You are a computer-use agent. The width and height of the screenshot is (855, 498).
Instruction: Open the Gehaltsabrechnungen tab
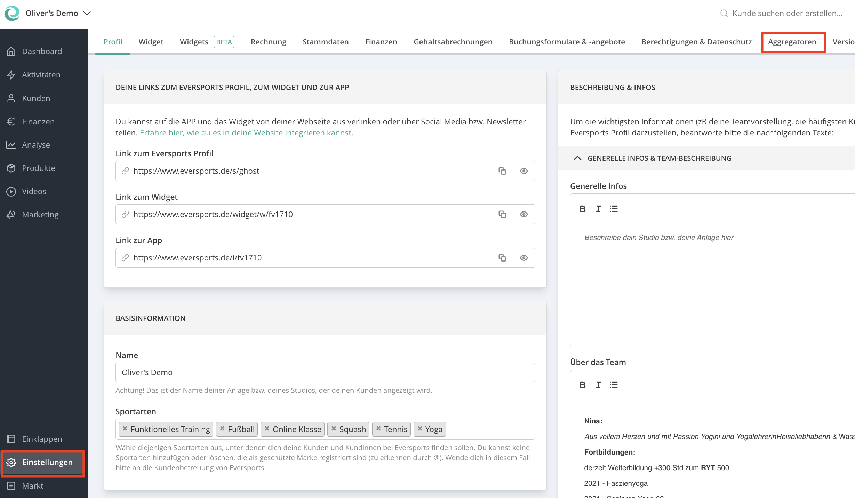coord(453,42)
